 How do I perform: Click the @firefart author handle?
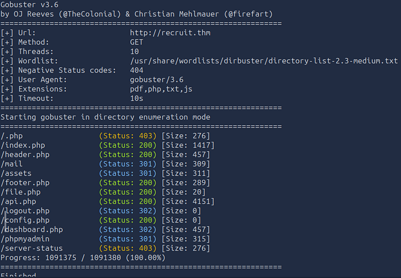[248, 14]
